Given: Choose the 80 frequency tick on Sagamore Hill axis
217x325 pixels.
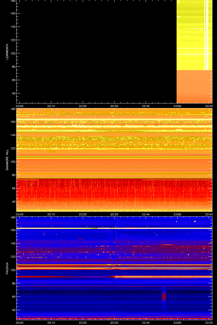Looking at the screenshot, I should point(14,175).
